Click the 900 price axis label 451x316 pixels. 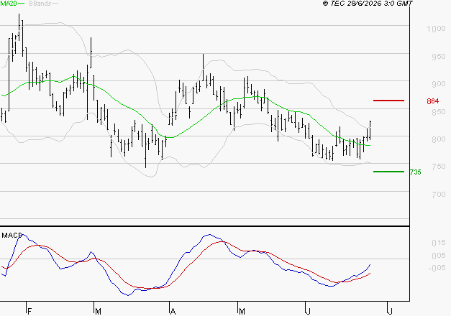point(439,84)
